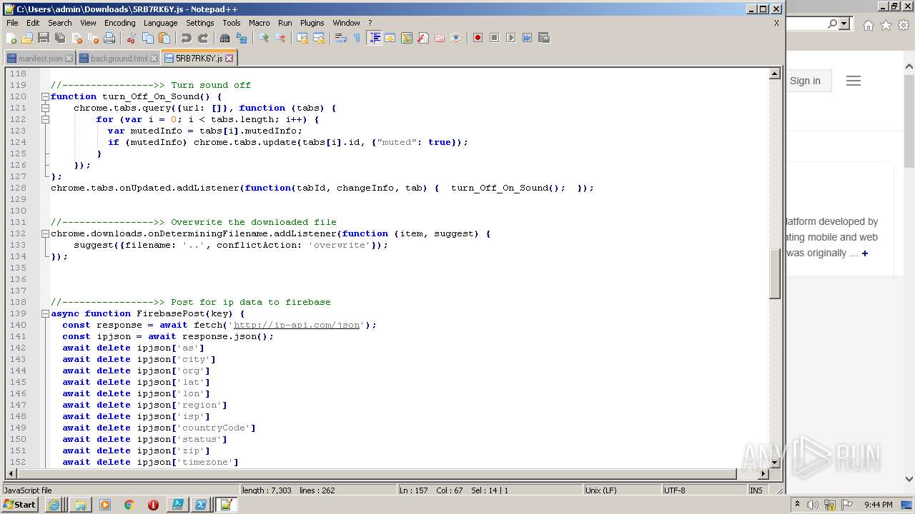This screenshot has width=915, height=514.
Task: Close the manifest.json tab
Action: pyautogui.click(x=69, y=59)
